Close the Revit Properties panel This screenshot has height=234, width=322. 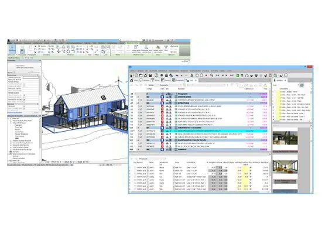[40, 61]
